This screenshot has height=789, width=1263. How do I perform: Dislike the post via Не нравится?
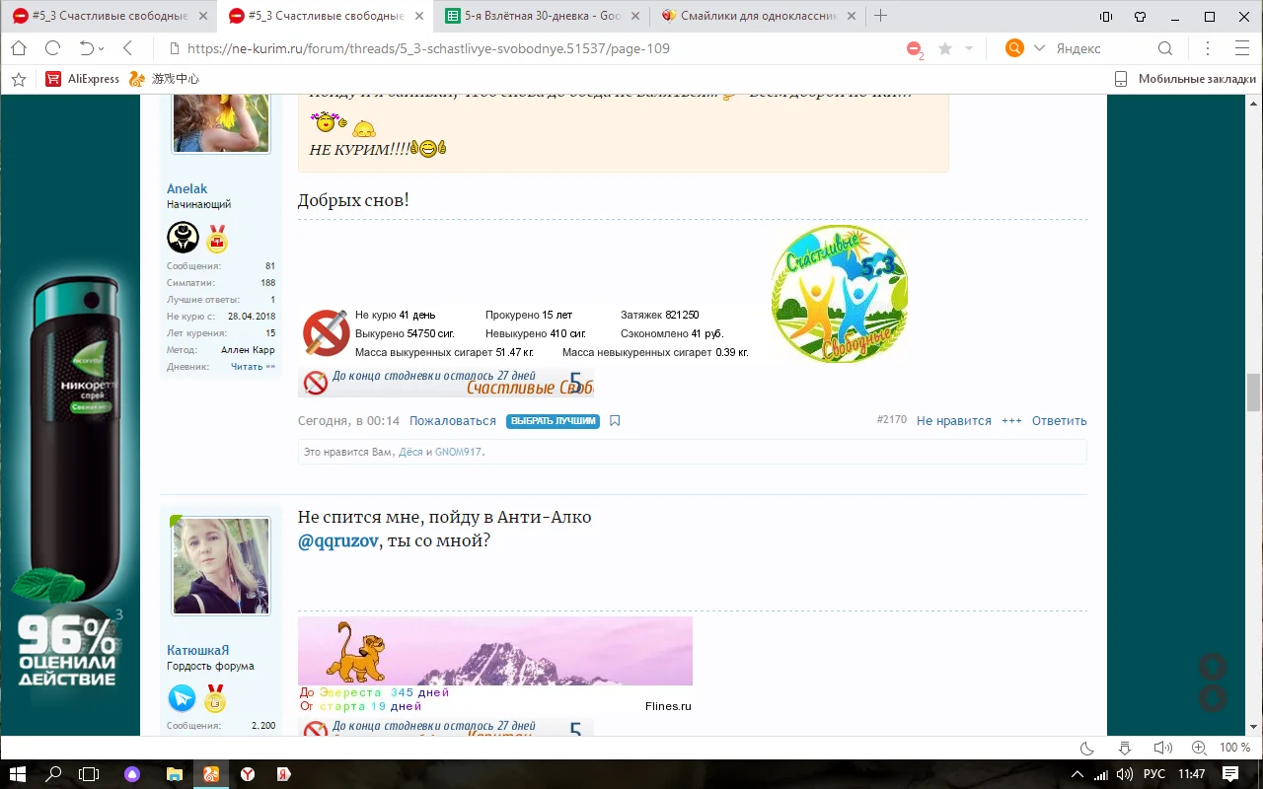(x=953, y=420)
